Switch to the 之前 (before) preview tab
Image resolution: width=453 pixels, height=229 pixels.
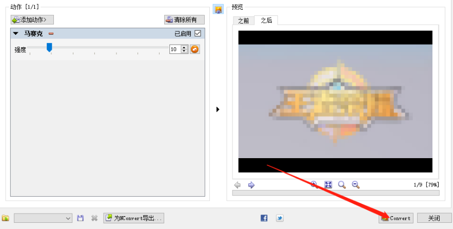pos(243,21)
